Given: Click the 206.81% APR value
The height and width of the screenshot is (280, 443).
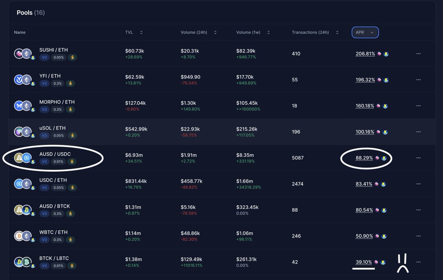Looking at the screenshot, I should tap(365, 54).
